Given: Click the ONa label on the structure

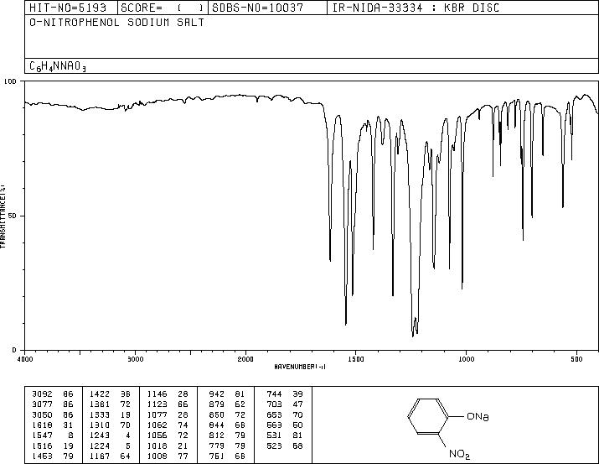Looking at the screenshot, I should pos(478,416).
